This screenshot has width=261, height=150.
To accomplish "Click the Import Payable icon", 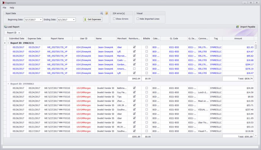I will (x=237, y=27).
